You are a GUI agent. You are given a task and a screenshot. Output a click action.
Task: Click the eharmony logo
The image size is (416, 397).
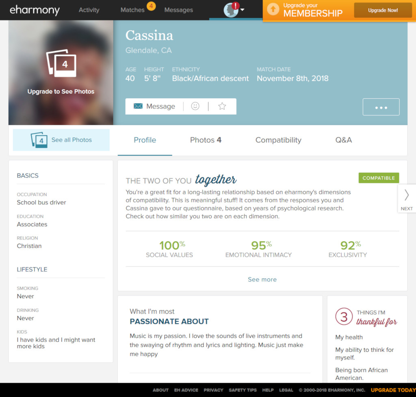coord(35,10)
